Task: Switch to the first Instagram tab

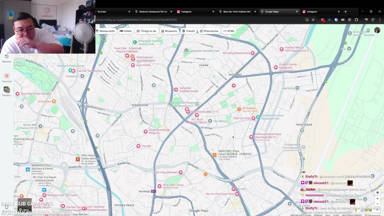Action: [195, 11]
